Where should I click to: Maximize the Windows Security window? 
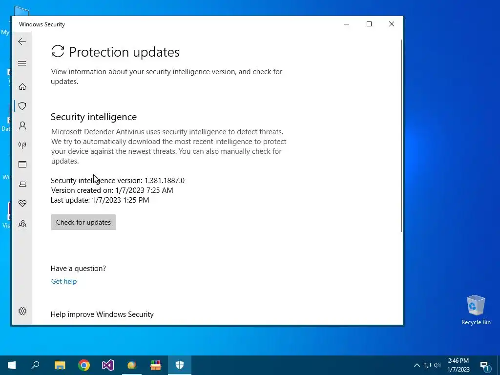tap(369, 24)
